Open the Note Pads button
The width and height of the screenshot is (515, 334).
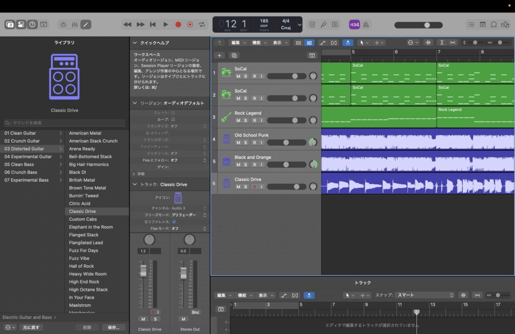point(482,25)
